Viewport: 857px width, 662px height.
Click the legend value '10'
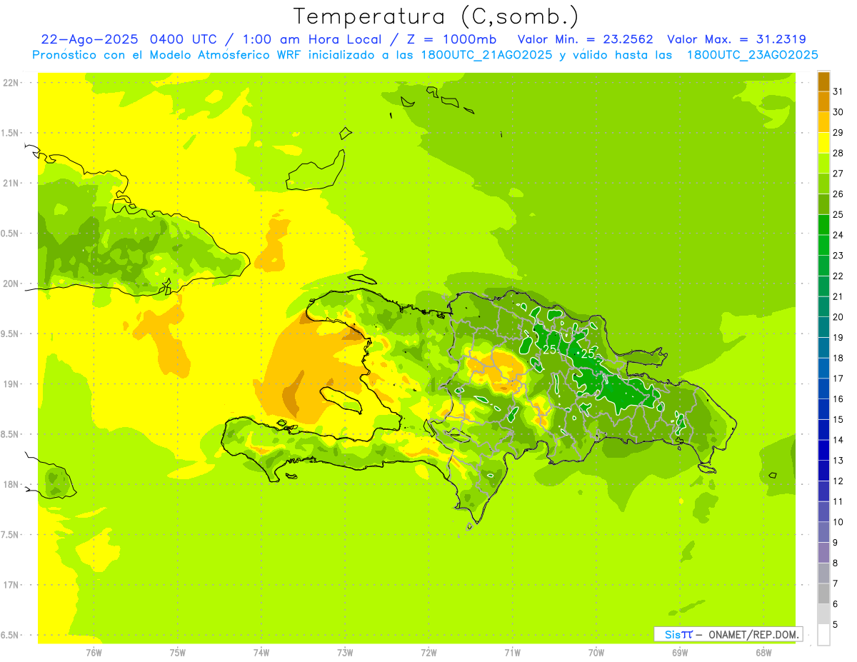(838, 522)
